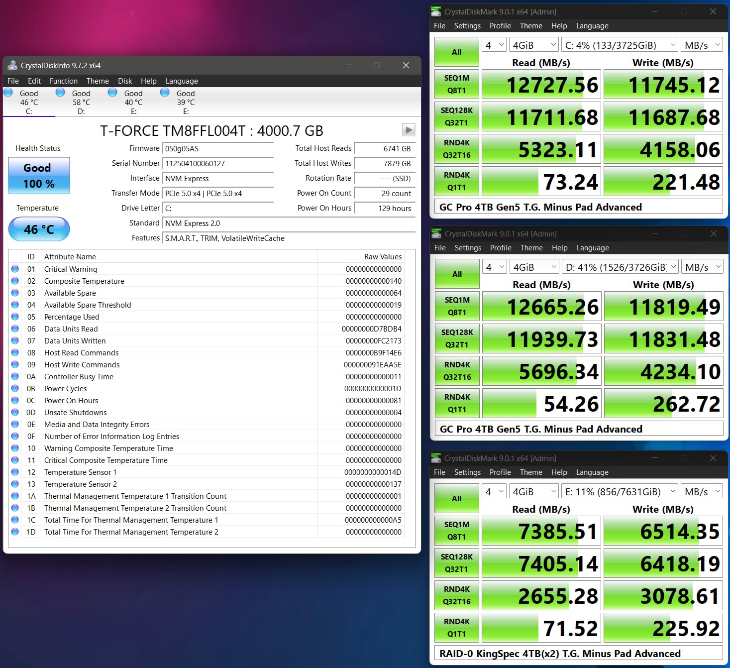Run All benchmarks on the C: drive
This screenshot has height=668, width=730.
pos(456,52)
